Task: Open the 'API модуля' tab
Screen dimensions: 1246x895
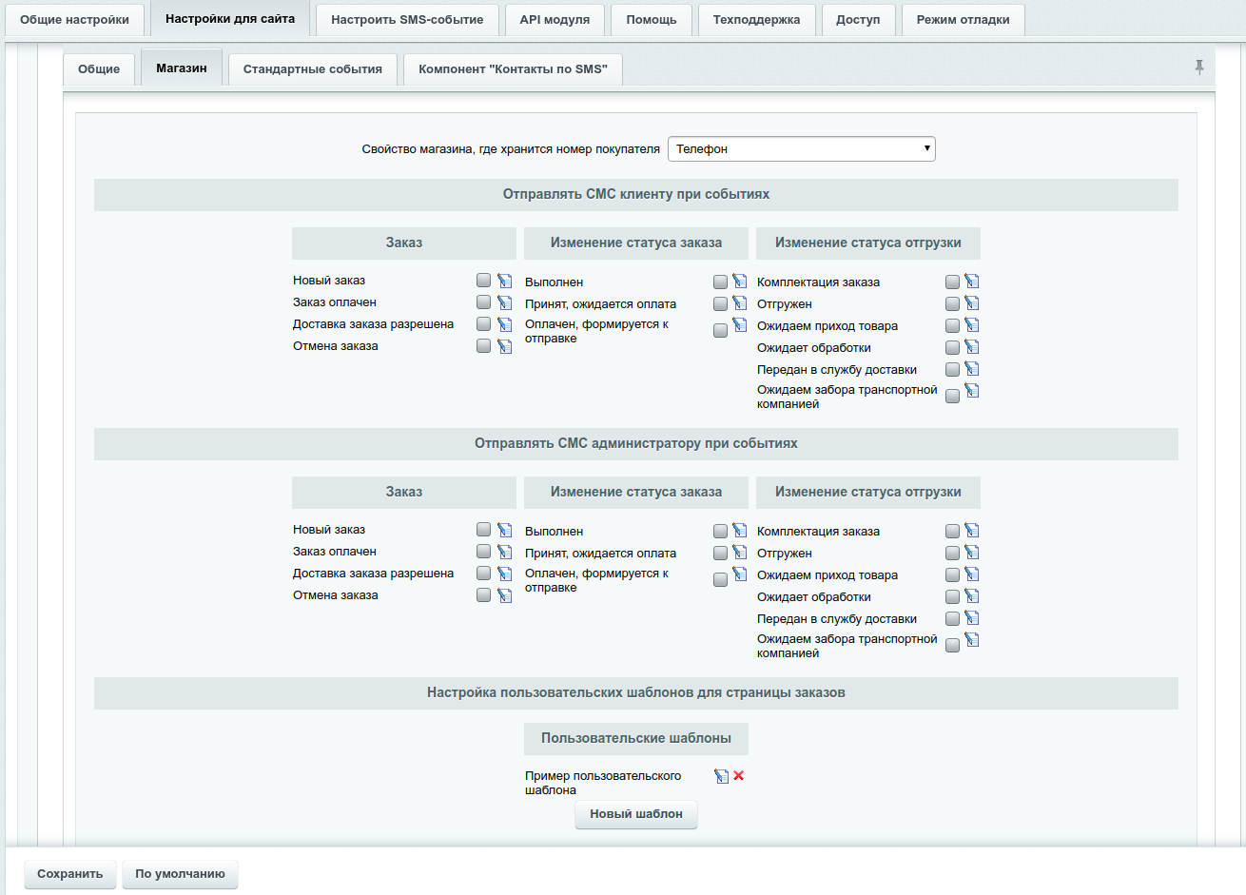Action: tap(555, 20)
